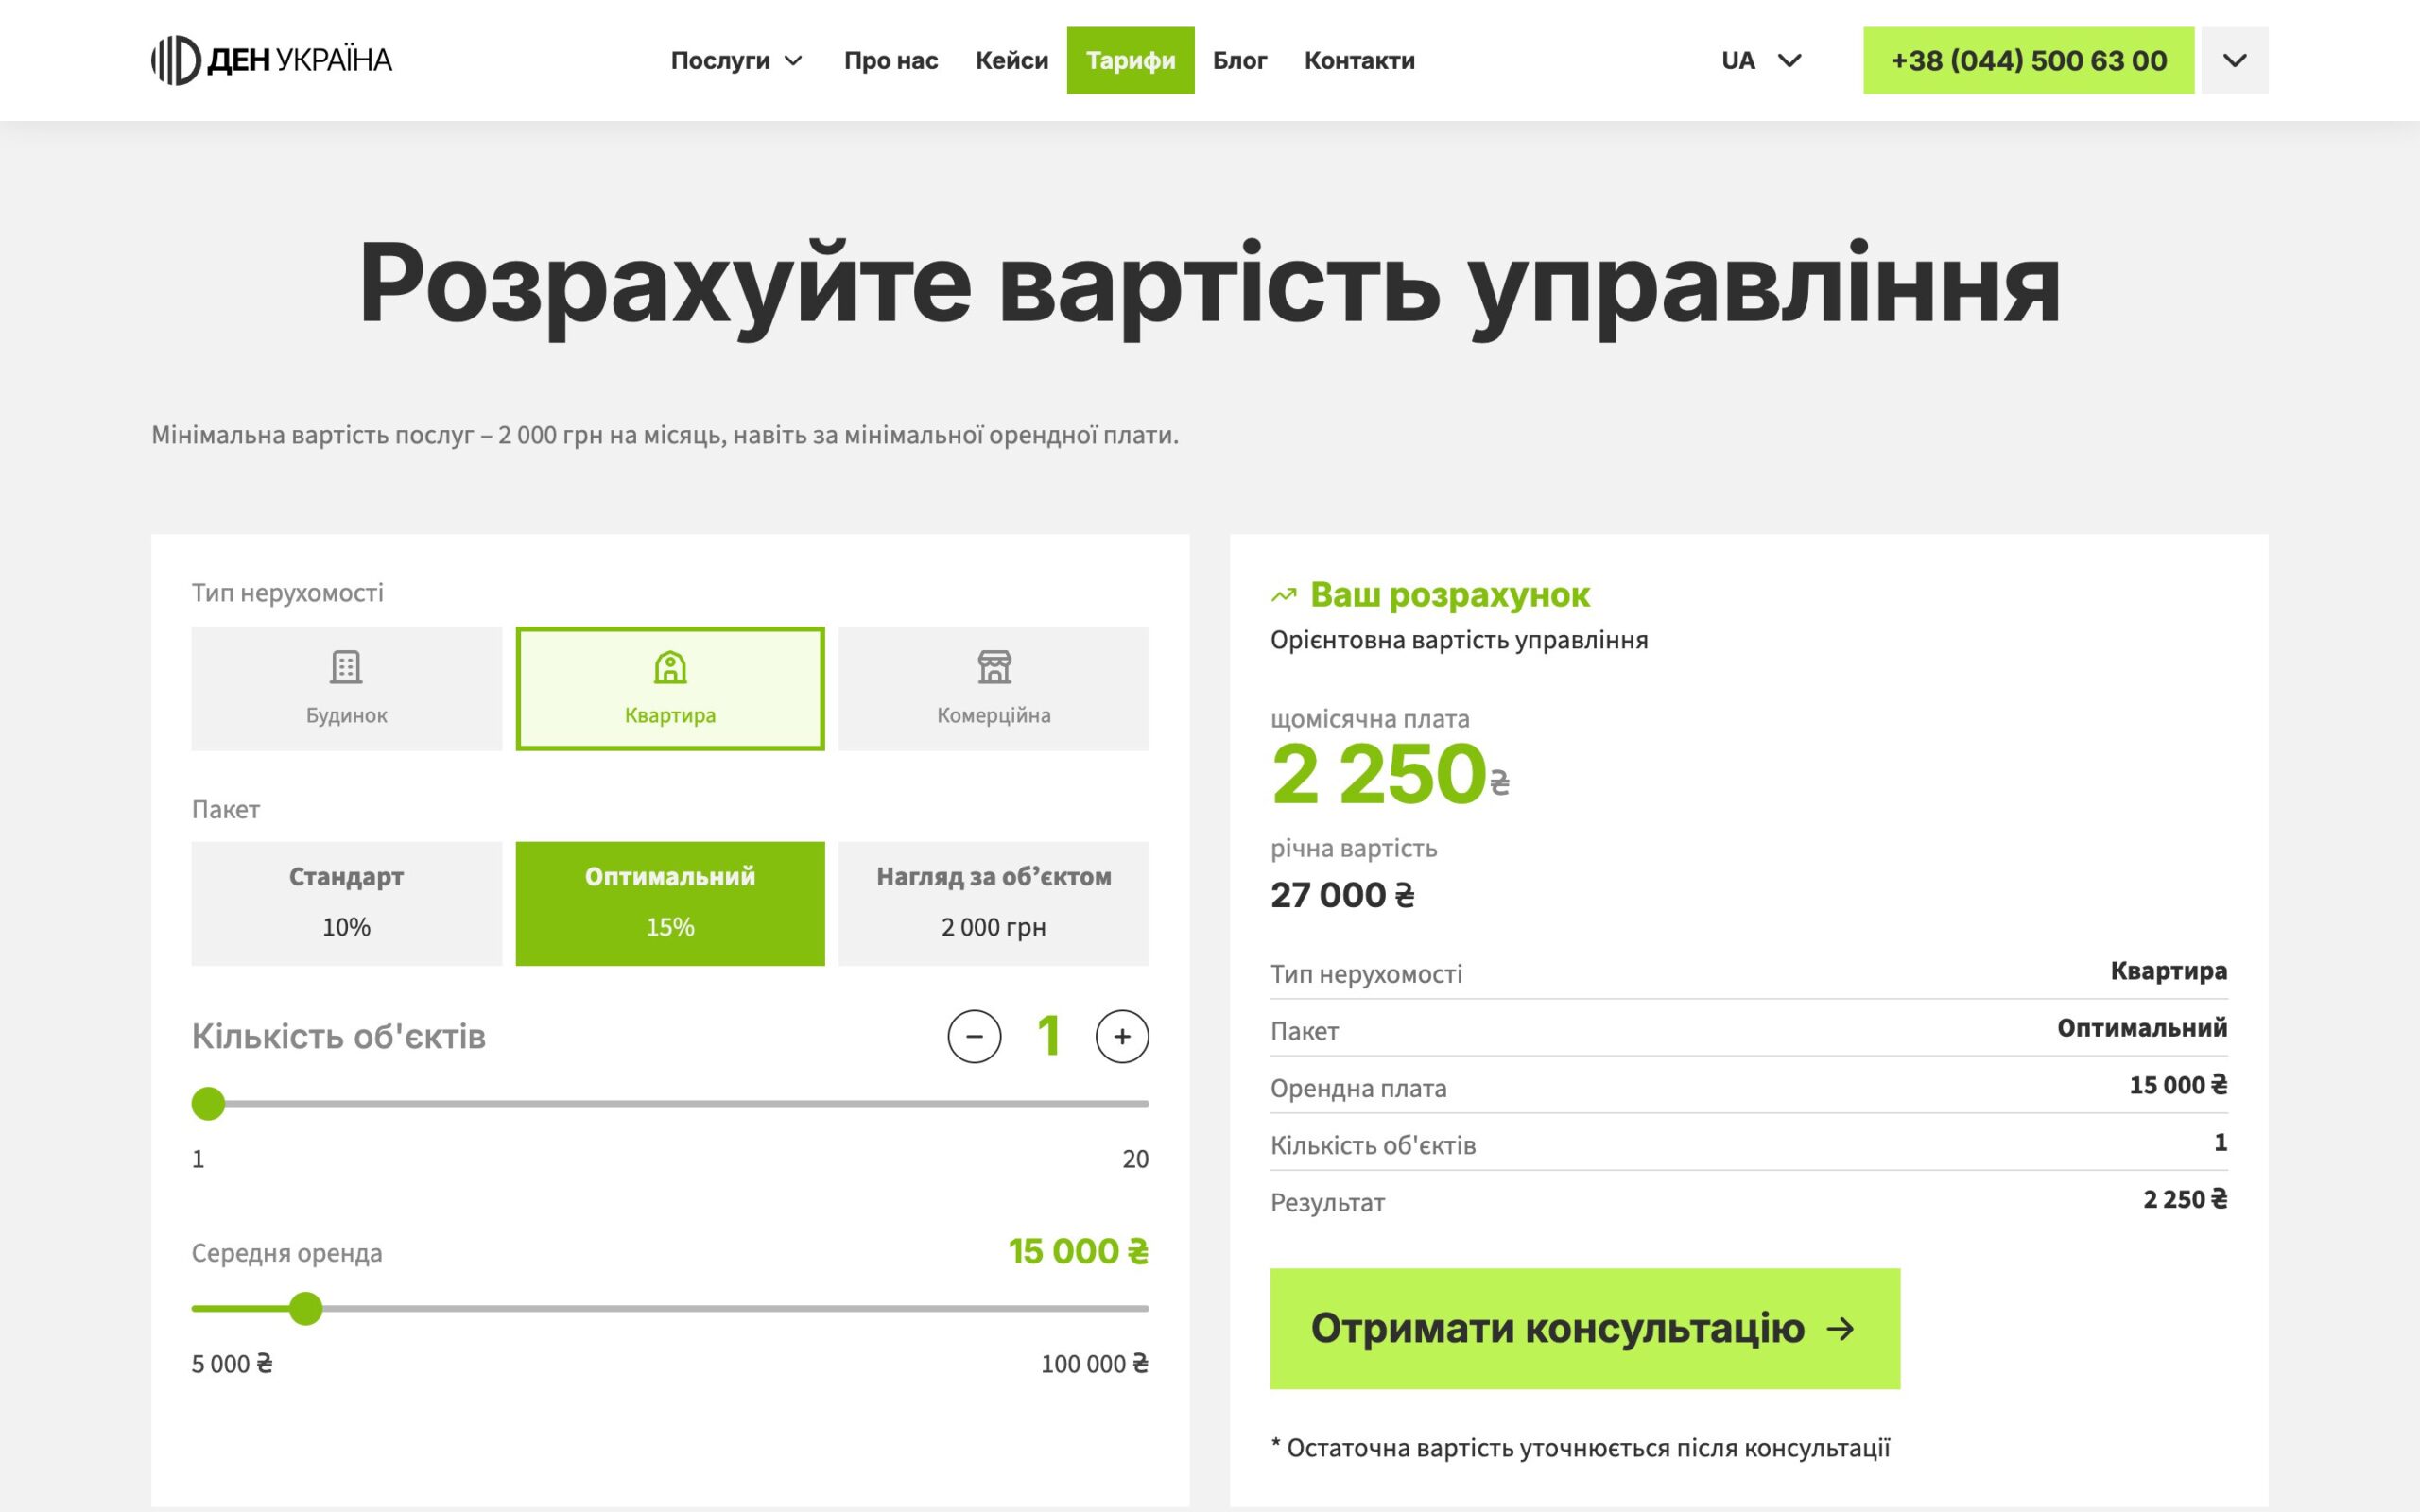Click the trend arrow icon beside Ваш розрахунок
The image size is (2420, 1512).
(1283, 596)
